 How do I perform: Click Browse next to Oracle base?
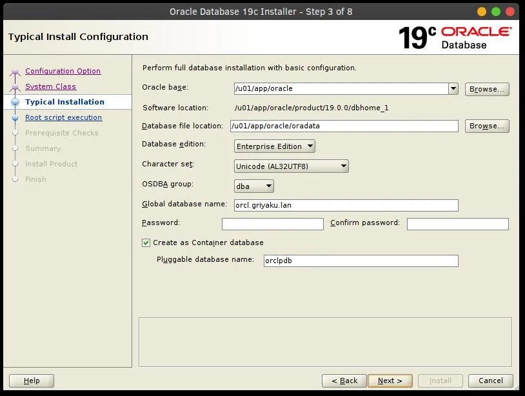[487, 89]
